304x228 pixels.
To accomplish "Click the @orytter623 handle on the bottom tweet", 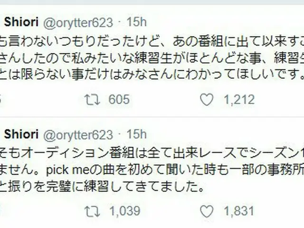I will tap(78, 134).
